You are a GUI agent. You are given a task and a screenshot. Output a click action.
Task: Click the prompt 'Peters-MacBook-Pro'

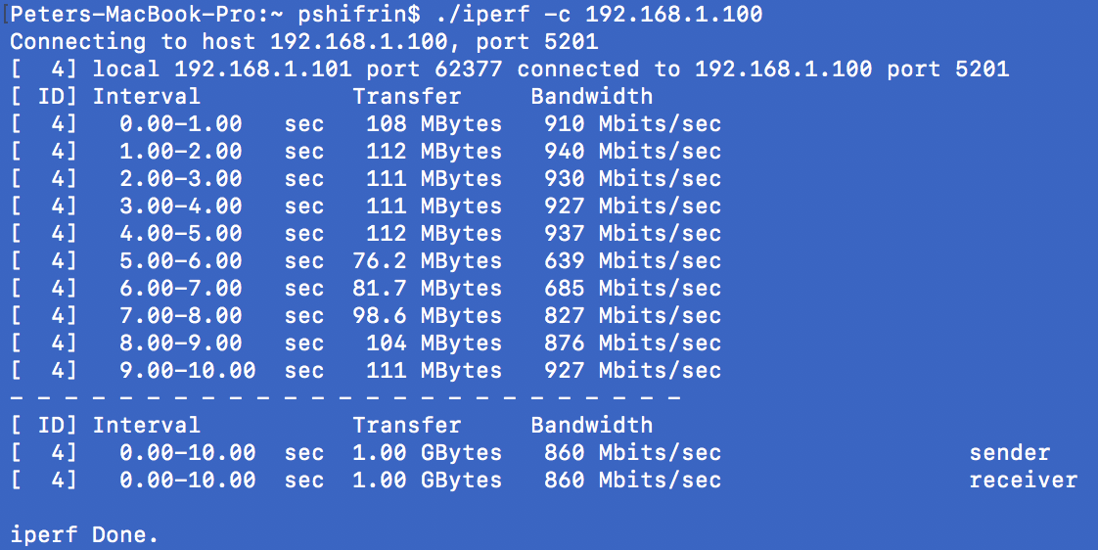point(133,14)
